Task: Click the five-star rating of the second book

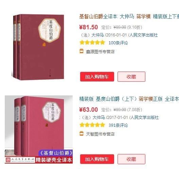Action: click(92, 125)
